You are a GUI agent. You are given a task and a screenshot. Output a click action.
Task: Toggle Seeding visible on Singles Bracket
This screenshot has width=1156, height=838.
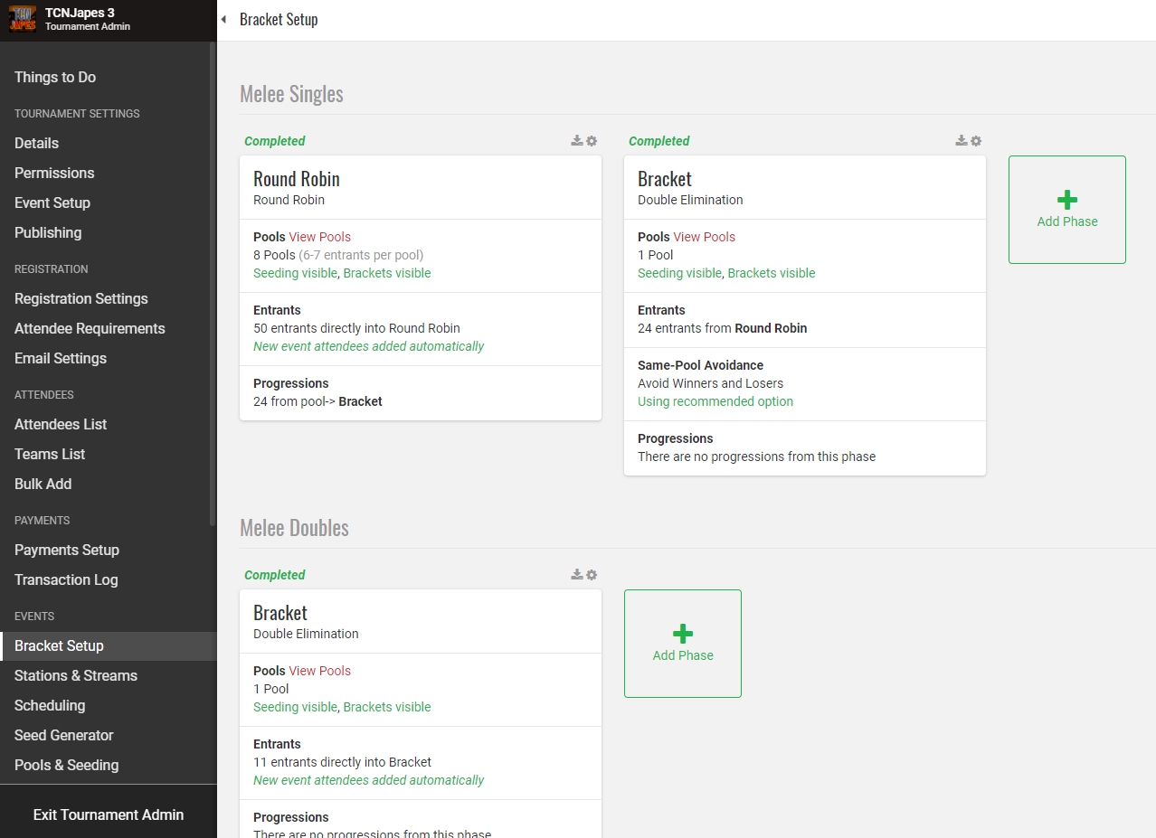(x=679, y=273)
